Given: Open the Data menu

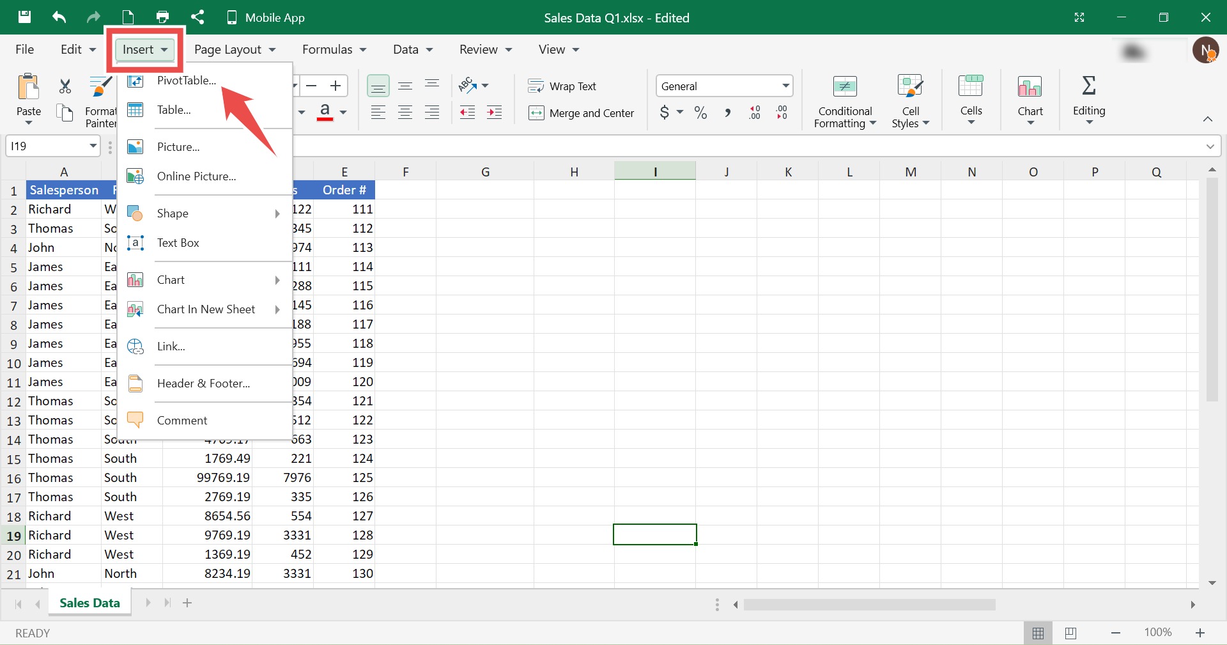Looking at the screenshot, I should pos(412,49).
